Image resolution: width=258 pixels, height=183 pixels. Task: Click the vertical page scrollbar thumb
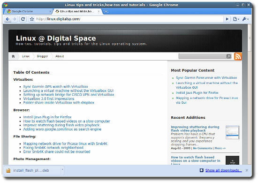250,38
